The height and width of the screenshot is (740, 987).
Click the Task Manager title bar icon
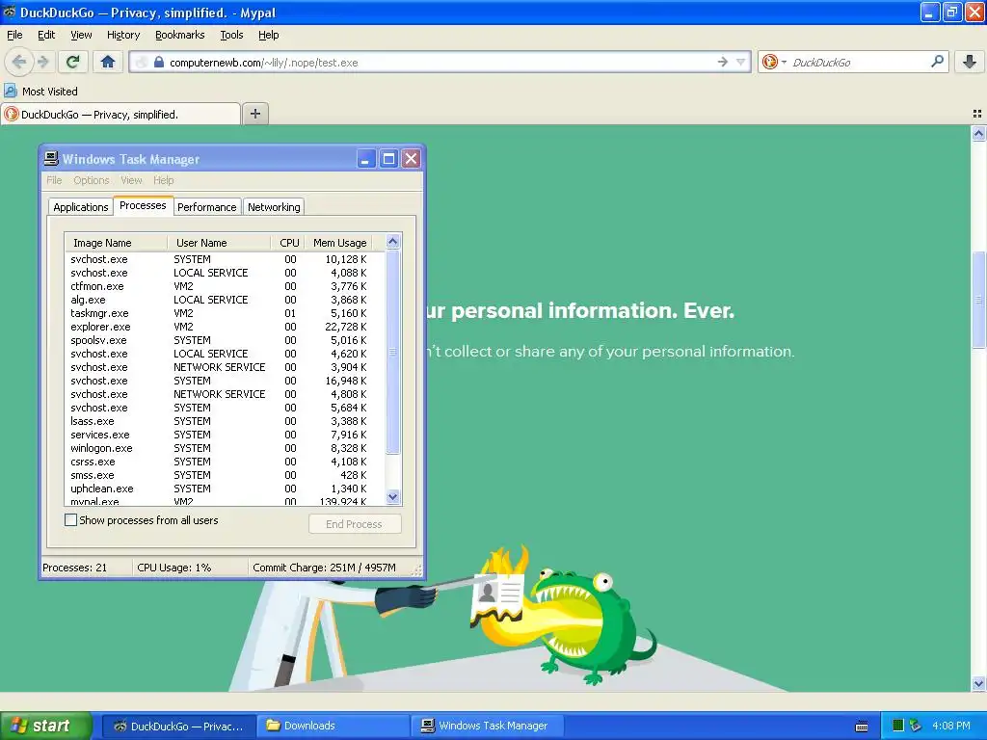tap(52, 159)
